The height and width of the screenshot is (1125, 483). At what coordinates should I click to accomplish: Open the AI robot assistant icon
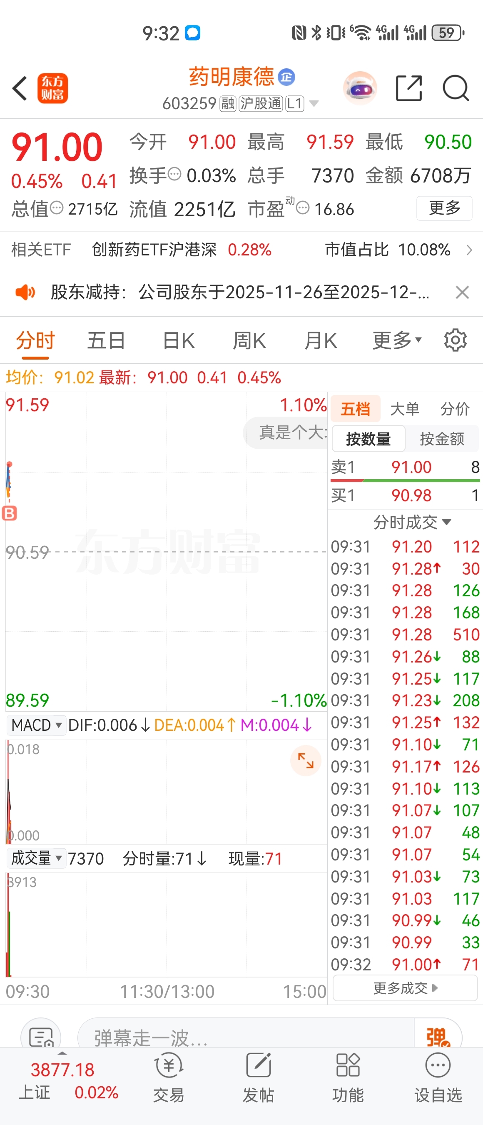(x=359, y=88)
